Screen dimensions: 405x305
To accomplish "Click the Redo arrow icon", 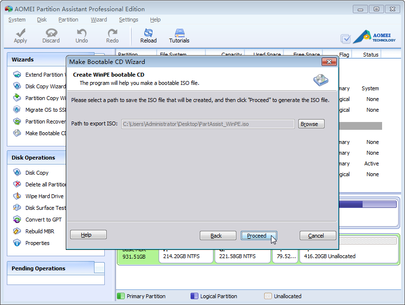I will tap(113, 33).
